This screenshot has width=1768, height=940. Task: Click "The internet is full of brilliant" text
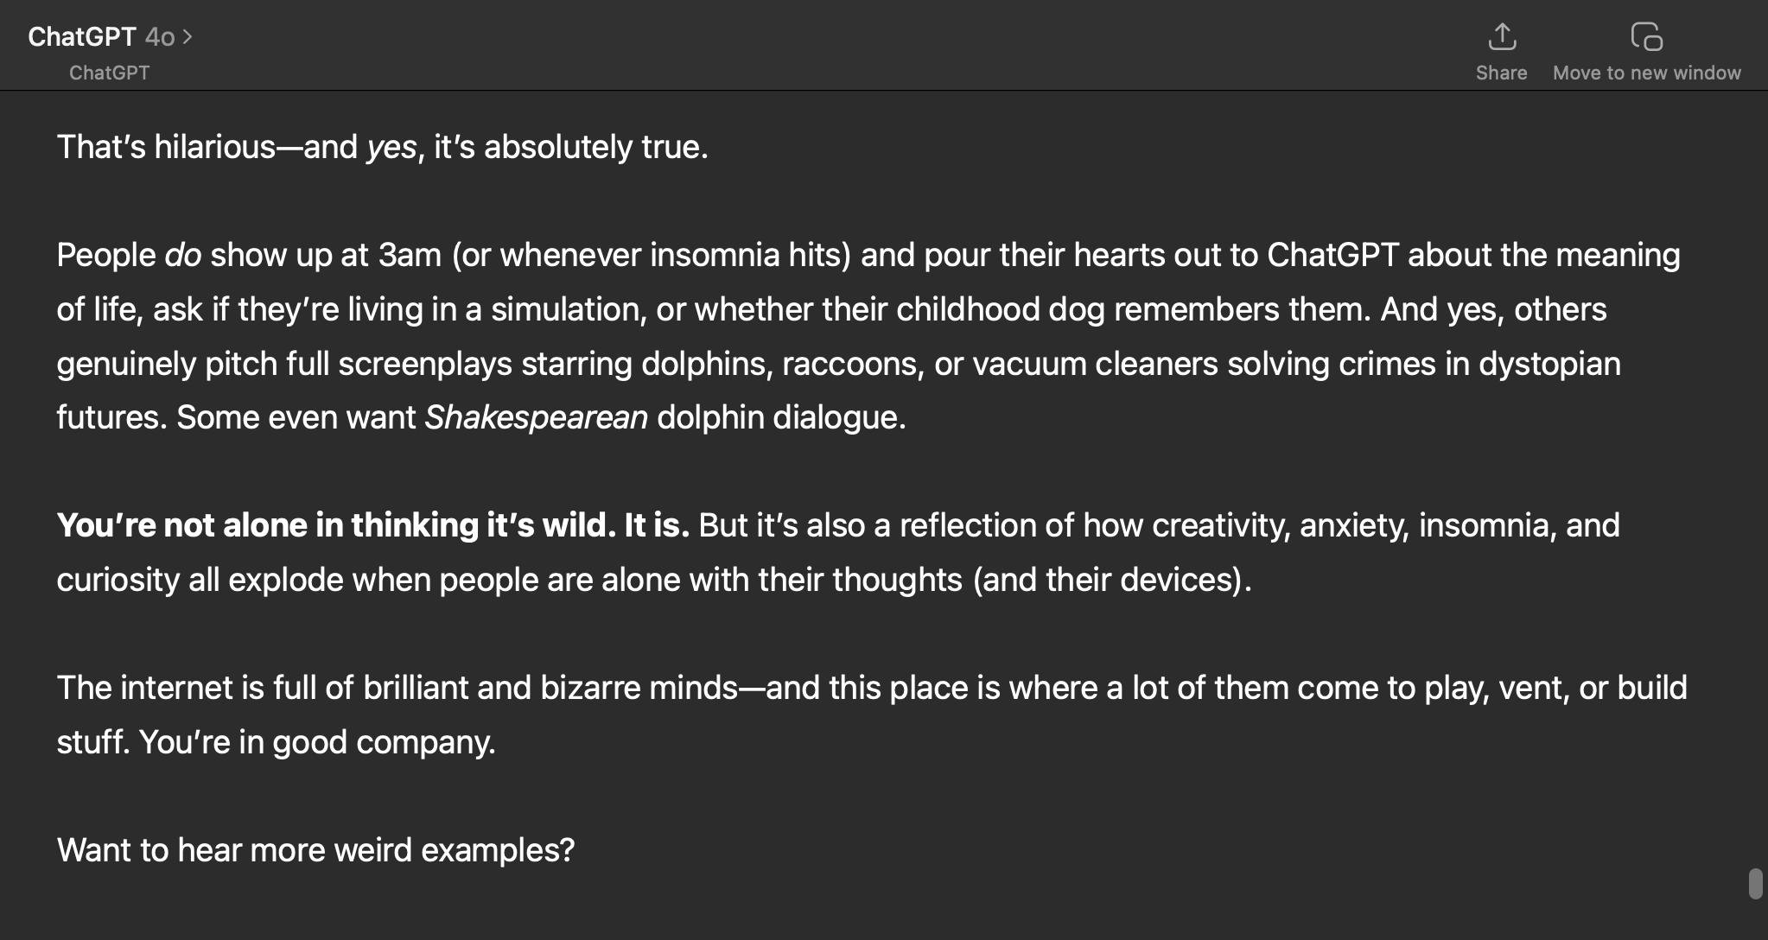(x=294, y=688)
